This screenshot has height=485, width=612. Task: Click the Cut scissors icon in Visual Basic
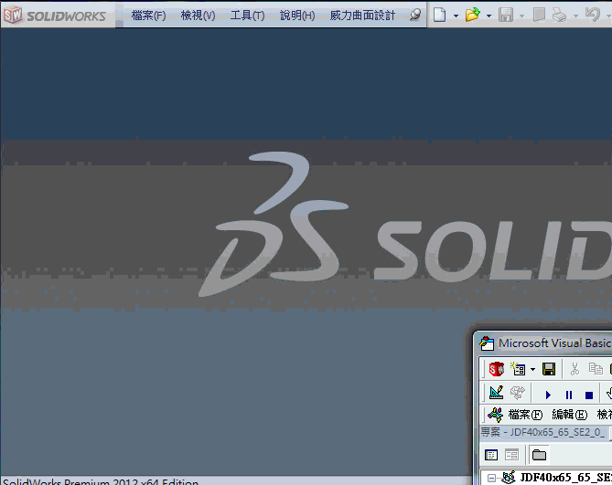coord(574,369)
